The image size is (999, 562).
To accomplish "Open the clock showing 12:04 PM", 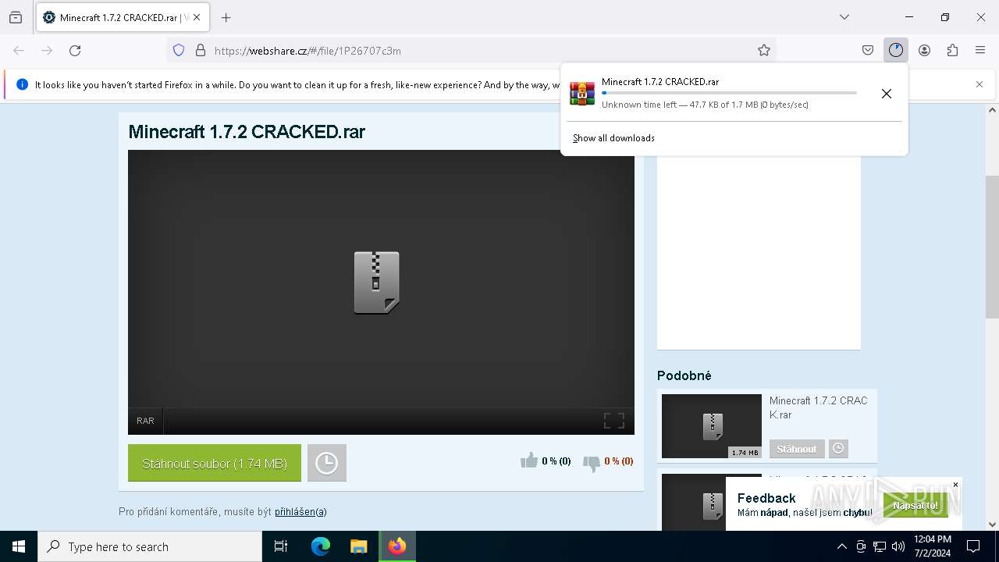I will [x=933, y=546].
